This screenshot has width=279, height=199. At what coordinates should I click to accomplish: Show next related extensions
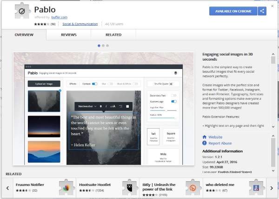coord(272,188)
